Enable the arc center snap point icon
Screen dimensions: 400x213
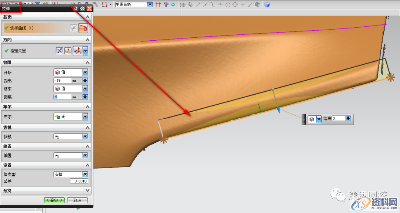coord(228,4)
